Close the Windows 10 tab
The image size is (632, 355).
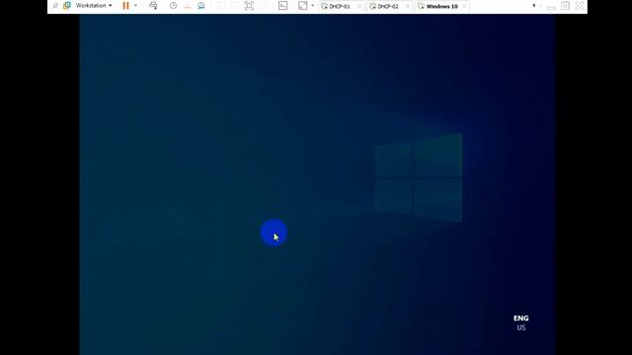[x=464, y=7]
